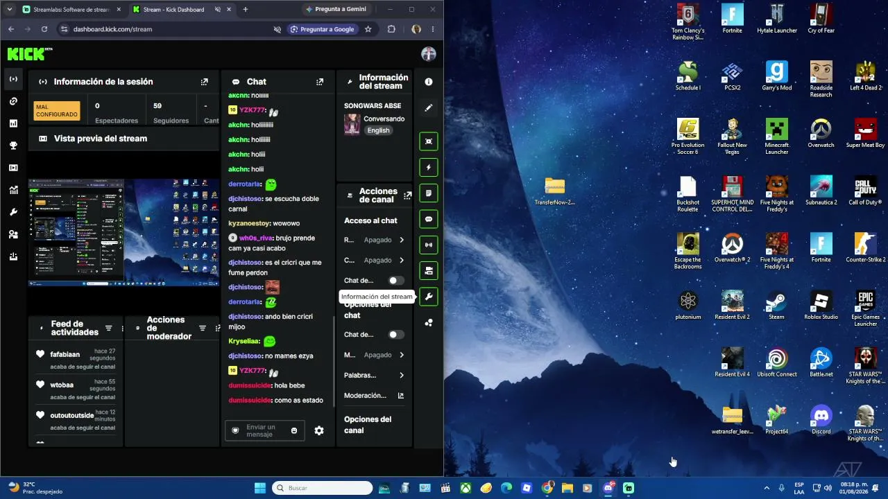Image resolution: width=888 pixels, height=499 pixels.
Task: Toggle the Chat de... switch under Opciones del chat
Action: click(395, 335)
